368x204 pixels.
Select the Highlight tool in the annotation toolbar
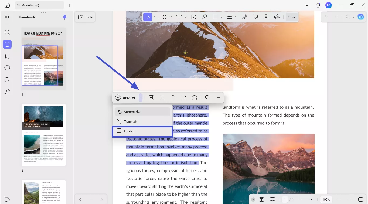tap(165, 17)
